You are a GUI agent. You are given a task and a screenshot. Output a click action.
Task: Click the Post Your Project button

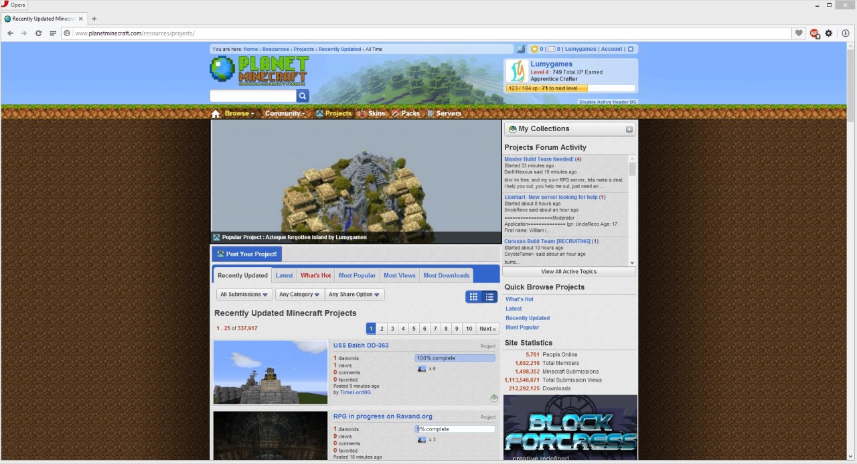click(246, 254)
